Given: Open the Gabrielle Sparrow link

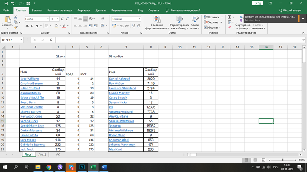Looking at the screenshot, I should click(33, 145).
